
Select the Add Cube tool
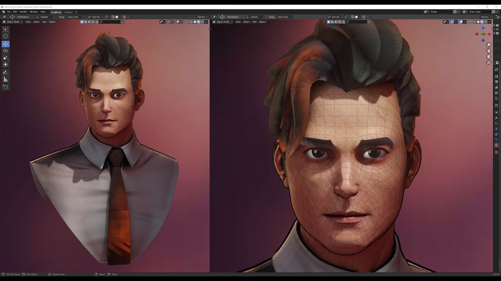[x=5, y=87]
